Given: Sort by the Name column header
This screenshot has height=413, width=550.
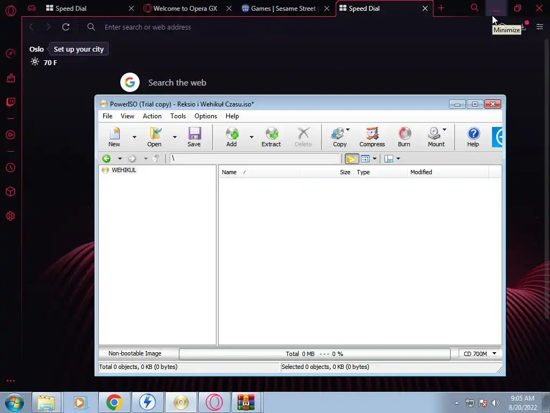Looking at the screenshot, I should pos(259,172).
